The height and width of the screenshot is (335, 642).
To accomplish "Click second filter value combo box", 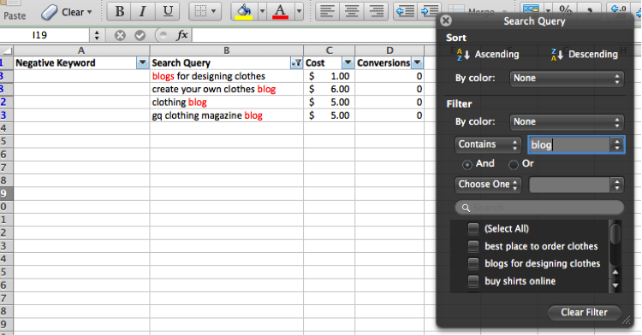I will [x=576, y=185].
